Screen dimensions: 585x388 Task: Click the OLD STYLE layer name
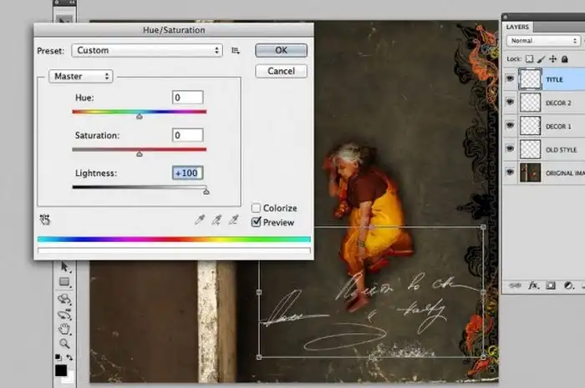561,149
